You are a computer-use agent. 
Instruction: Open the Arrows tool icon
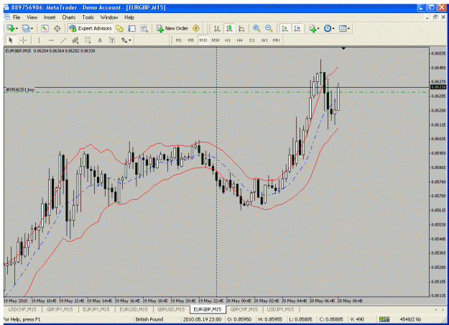coord(124,40)
